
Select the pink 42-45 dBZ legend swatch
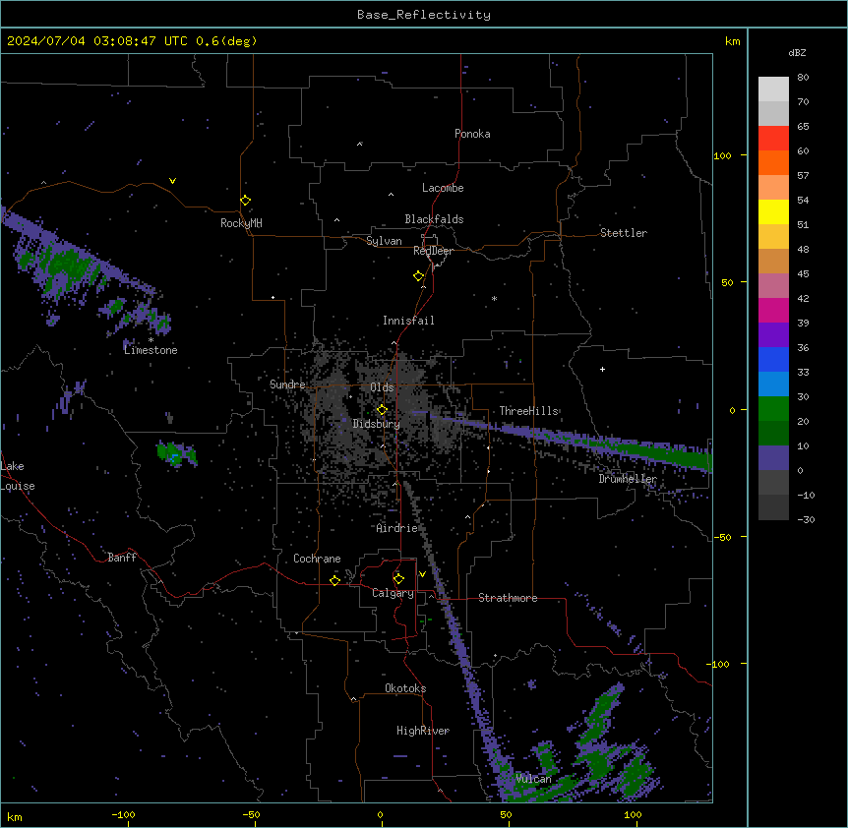point(773,286)
